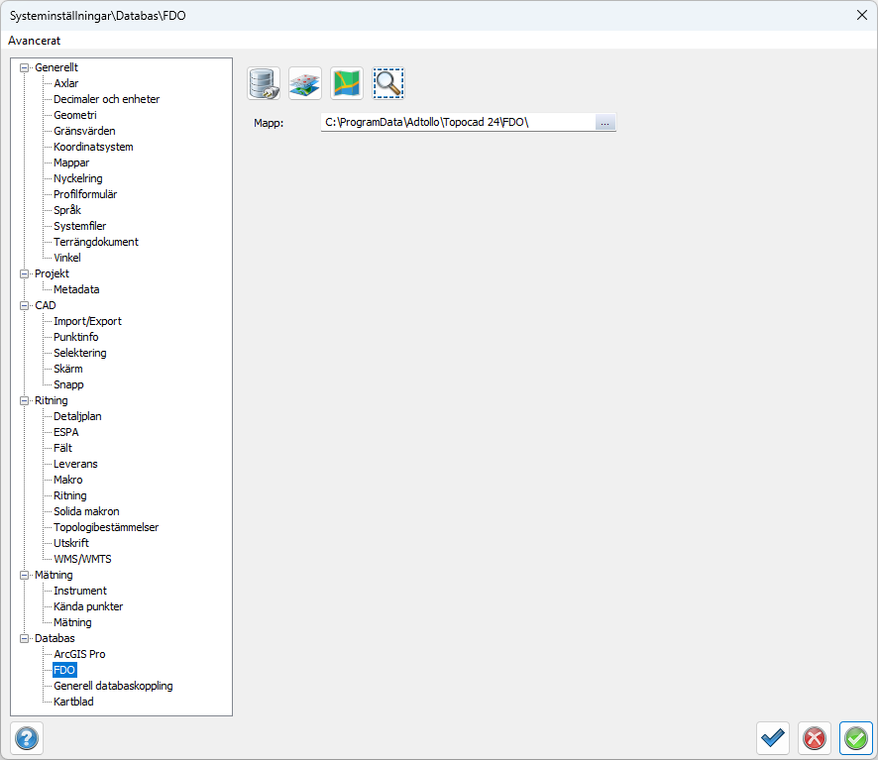Screen dimensions: 878x760
Task: Collapse the CAD tree section
Action: coord(25,305)
